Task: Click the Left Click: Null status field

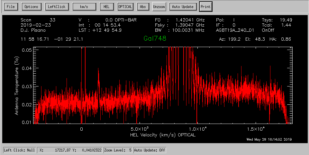Action: pos(19,150)
